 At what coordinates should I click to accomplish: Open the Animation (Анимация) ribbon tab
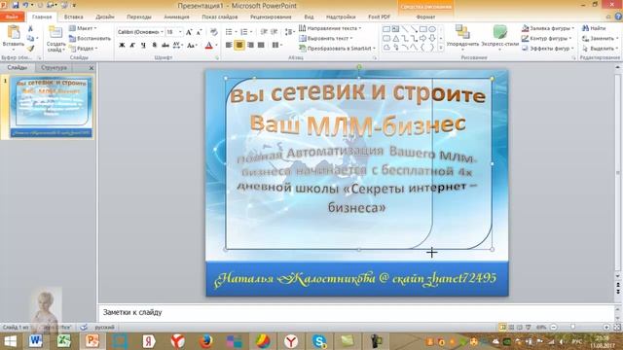point(177,17)
